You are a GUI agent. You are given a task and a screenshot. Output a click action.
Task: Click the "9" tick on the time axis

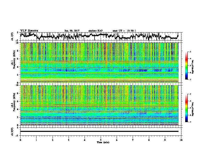165,140
